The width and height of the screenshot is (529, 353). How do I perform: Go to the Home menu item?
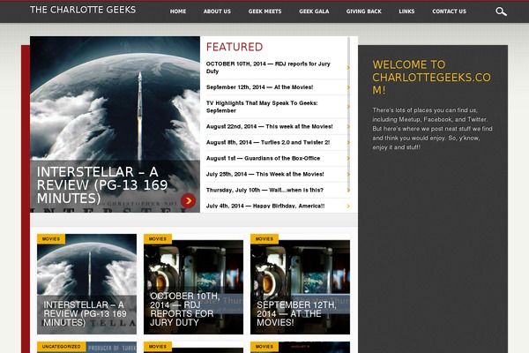(x=178, y=11)
